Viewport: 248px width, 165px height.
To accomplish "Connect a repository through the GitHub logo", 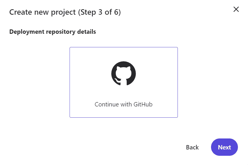I will (124, 73).
